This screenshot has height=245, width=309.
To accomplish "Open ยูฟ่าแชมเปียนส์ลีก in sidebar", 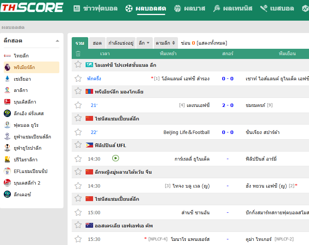I will click(x=32, y=137).
